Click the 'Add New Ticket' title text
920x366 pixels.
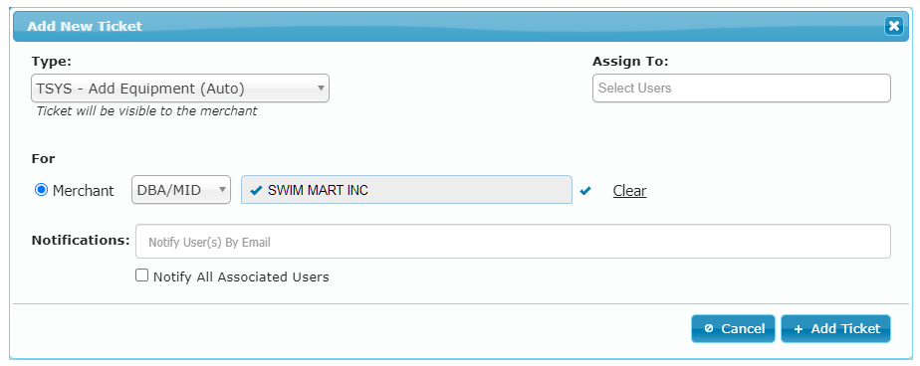click(x=85, y=27)
